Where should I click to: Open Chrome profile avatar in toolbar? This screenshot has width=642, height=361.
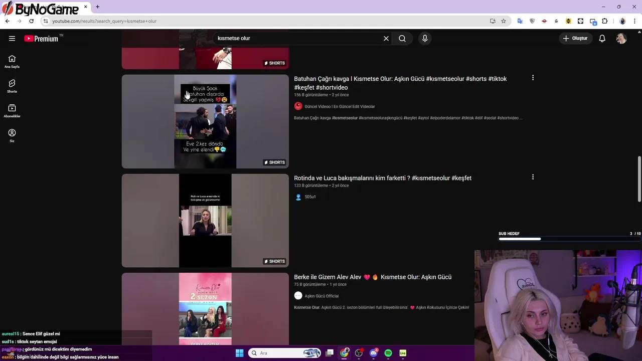(622, 21)
